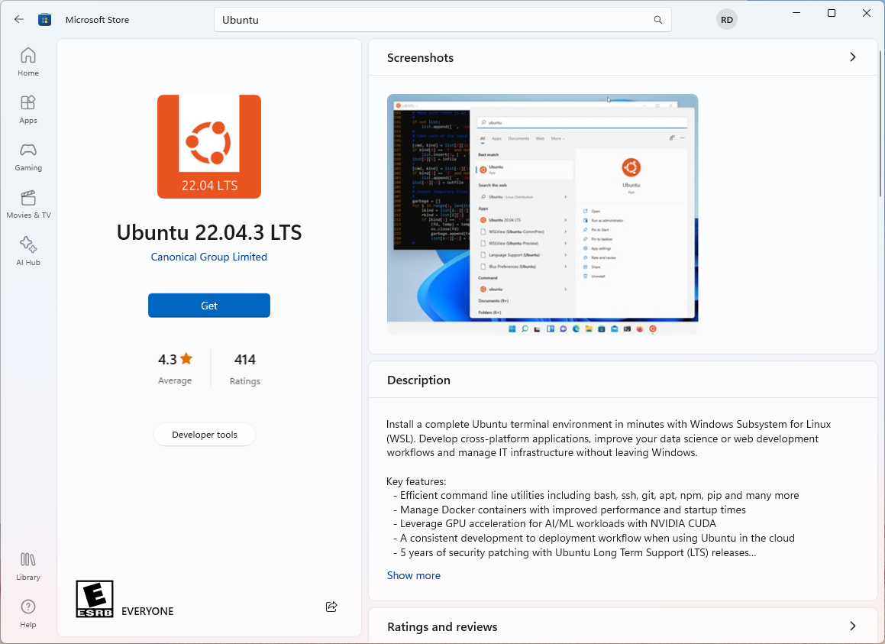Show more of the app description
This screenshot has width=885, height=644.
click(413, 575)
